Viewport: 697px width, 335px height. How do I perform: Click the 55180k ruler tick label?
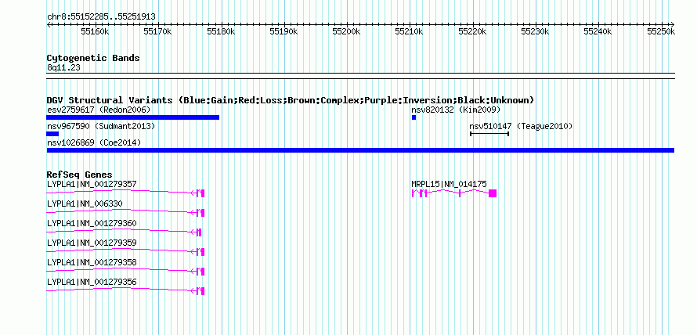pyautogui.click(x=221, y=31)
